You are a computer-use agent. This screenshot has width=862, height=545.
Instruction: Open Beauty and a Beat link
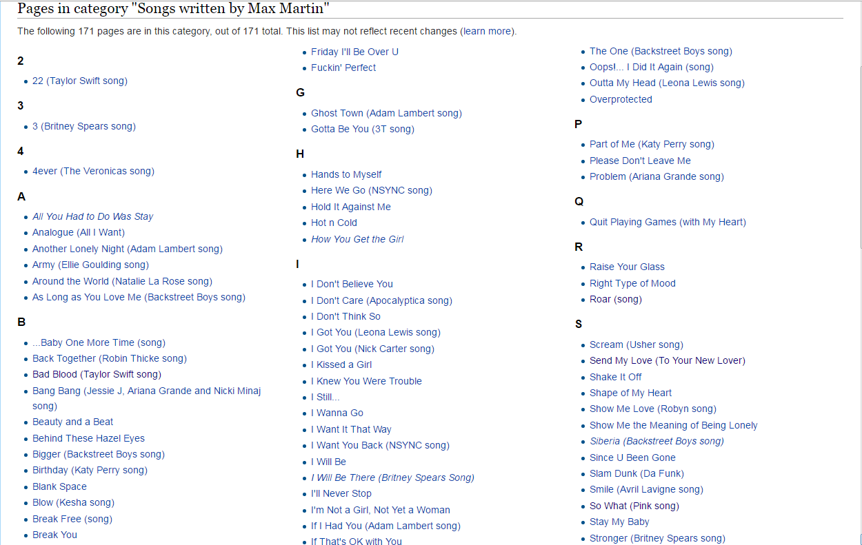(72, 422)
